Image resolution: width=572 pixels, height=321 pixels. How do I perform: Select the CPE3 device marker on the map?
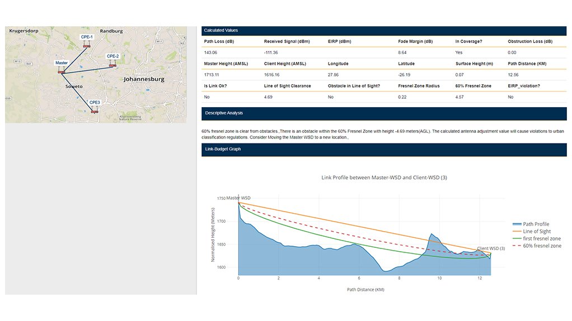[95, 111]
